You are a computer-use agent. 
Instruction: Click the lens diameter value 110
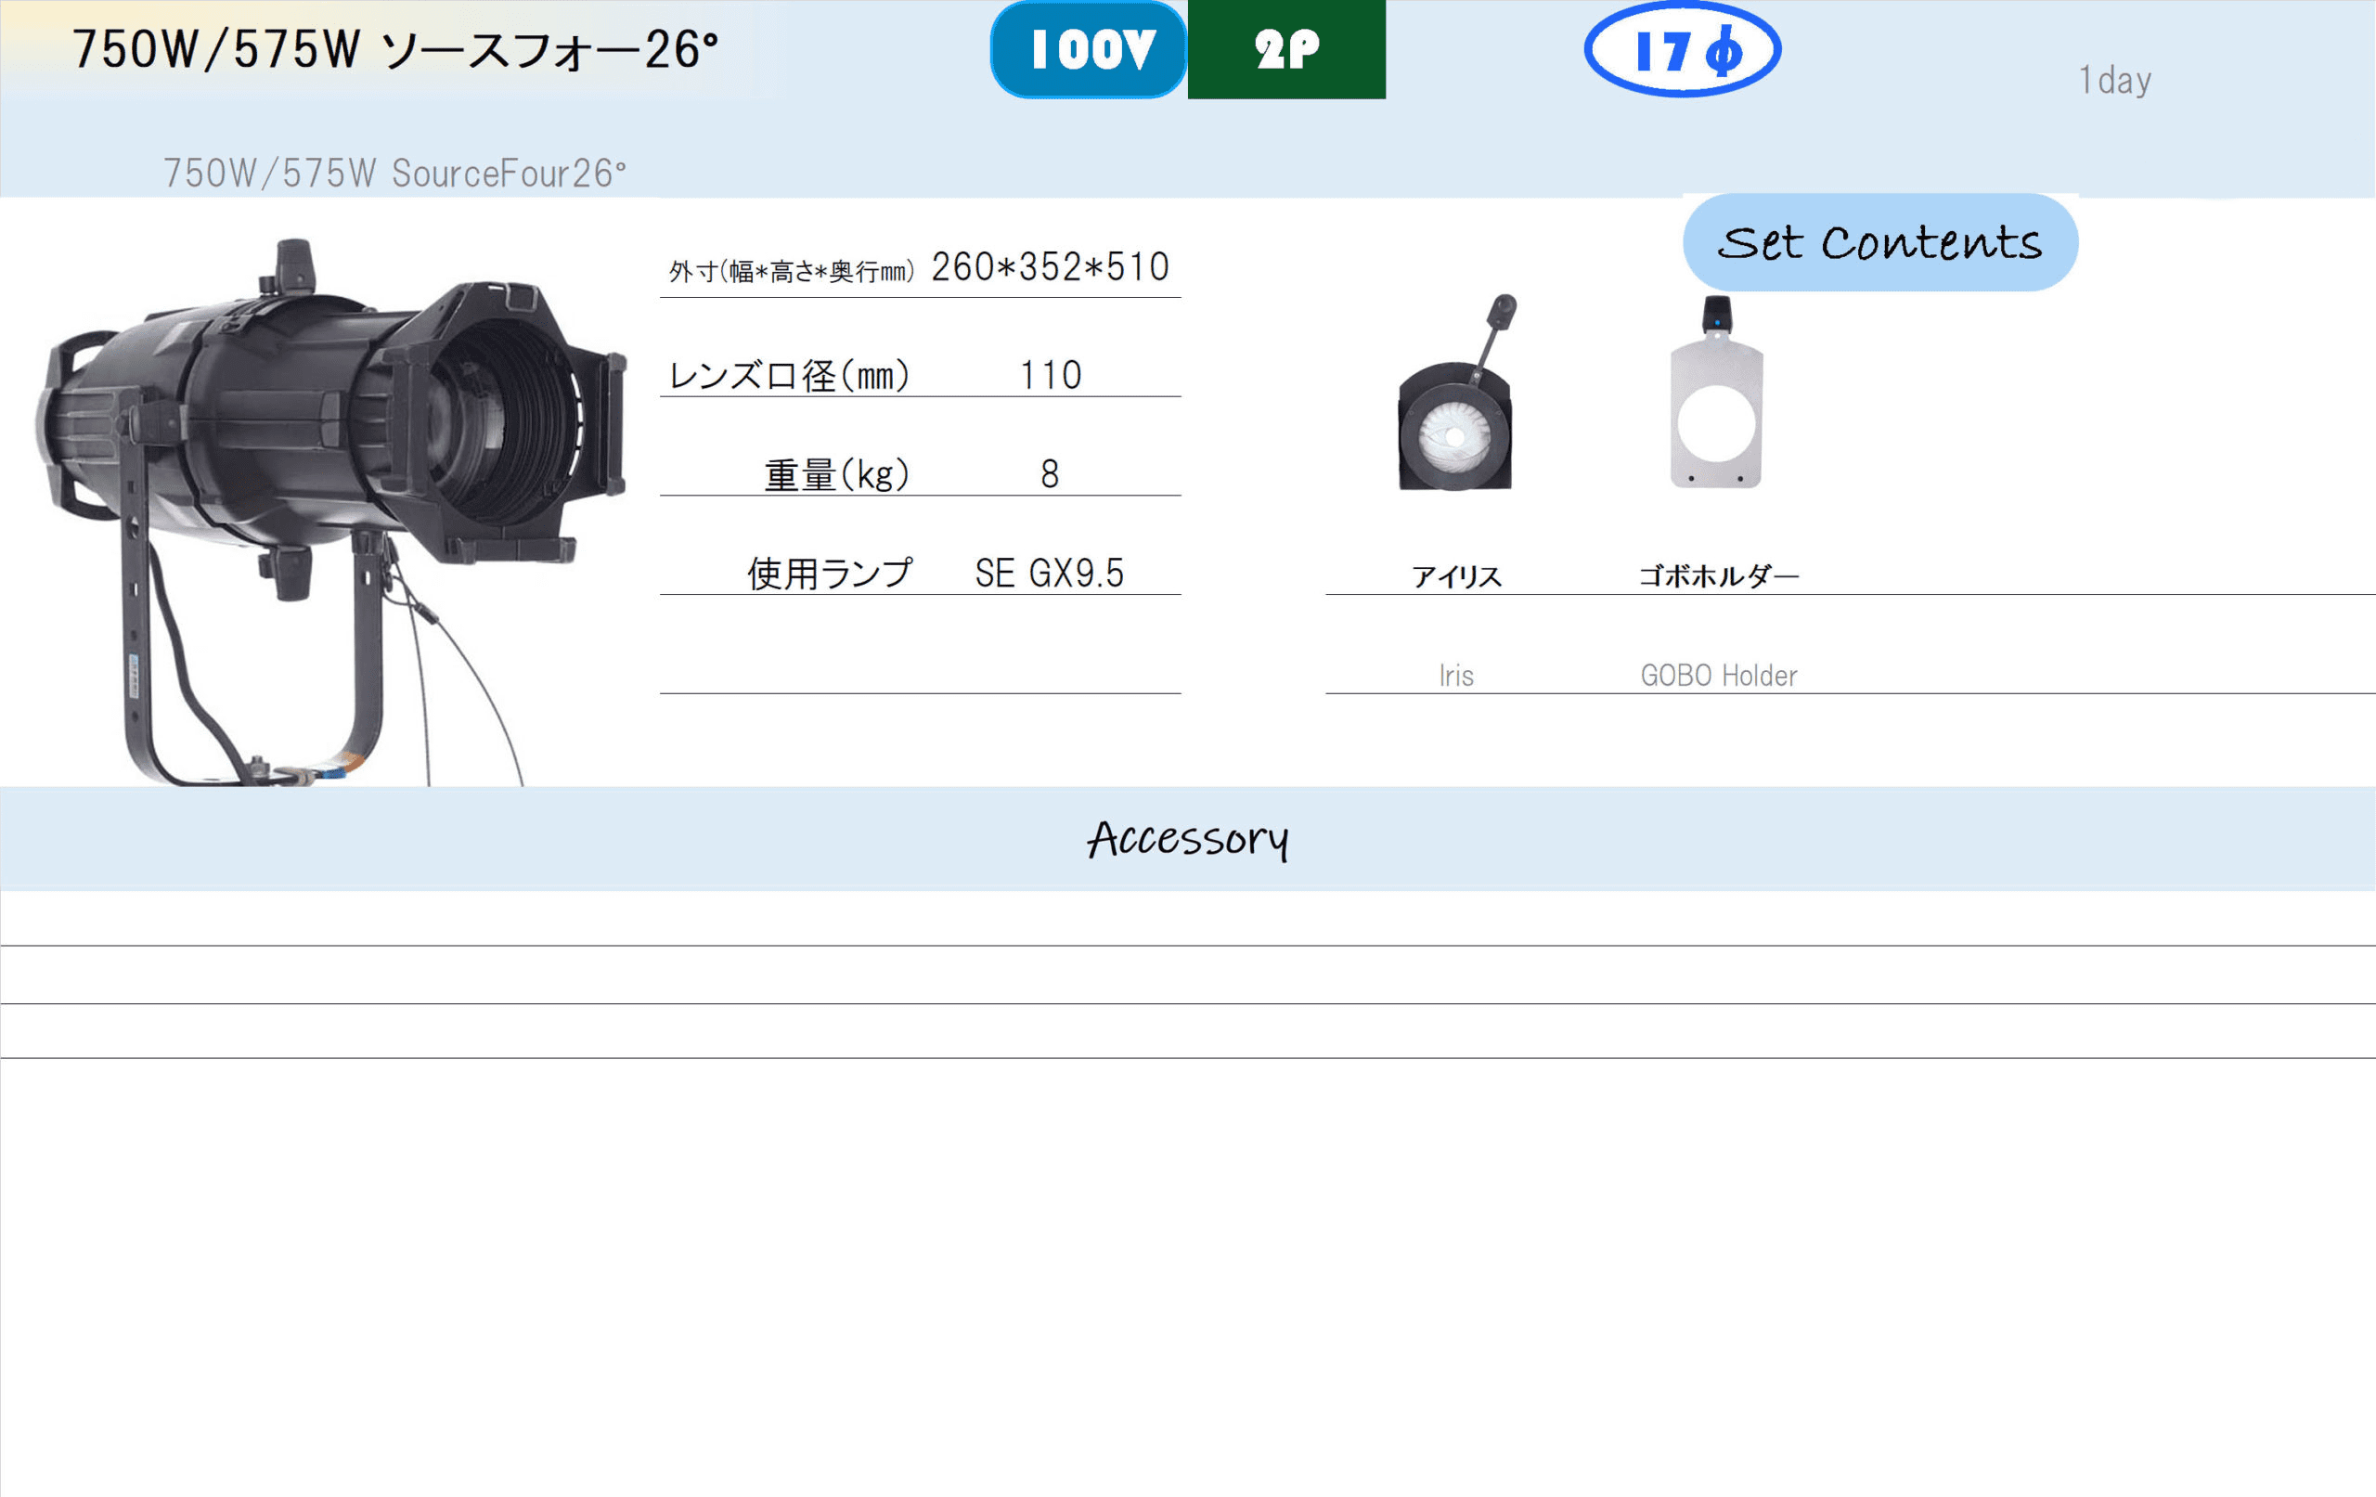pyautogui.click(x=1050, y=376)
